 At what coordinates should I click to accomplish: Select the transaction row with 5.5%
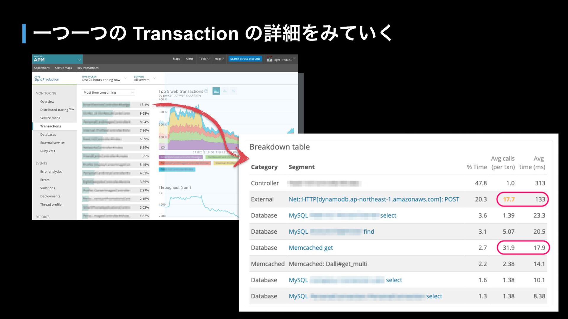tap(116, 156)
